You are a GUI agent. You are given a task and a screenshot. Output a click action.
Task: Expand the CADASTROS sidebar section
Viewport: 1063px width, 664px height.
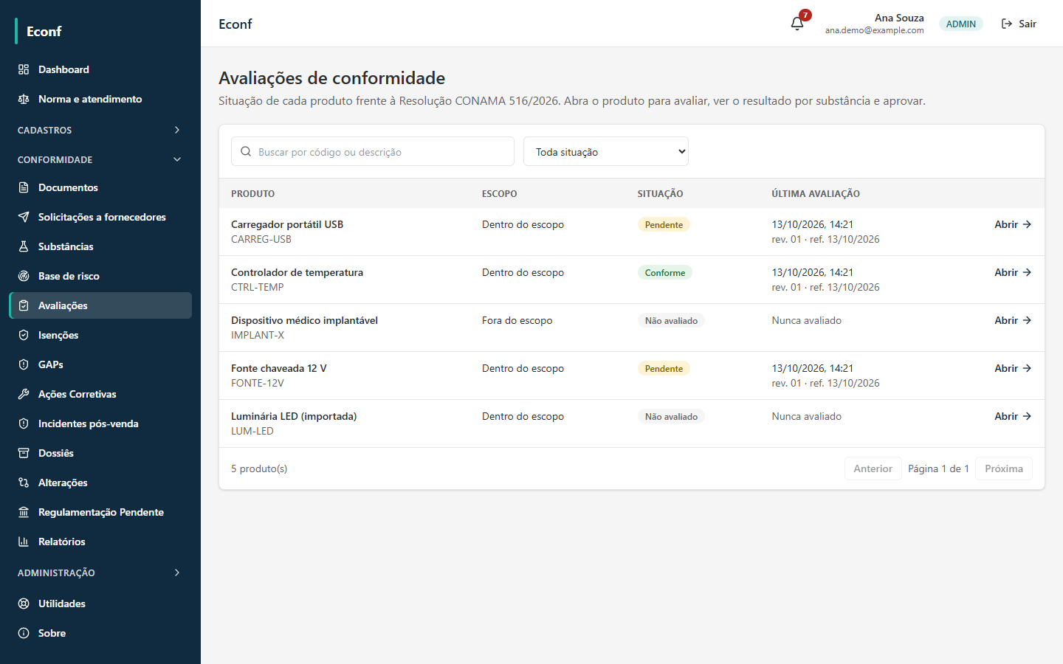click(100, 130)
